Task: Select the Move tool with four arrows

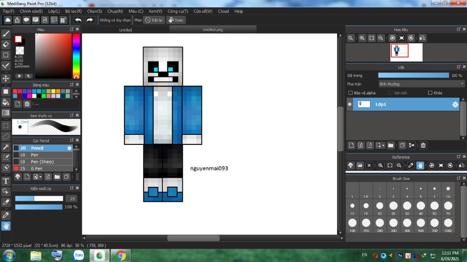Action: [5, 78]
